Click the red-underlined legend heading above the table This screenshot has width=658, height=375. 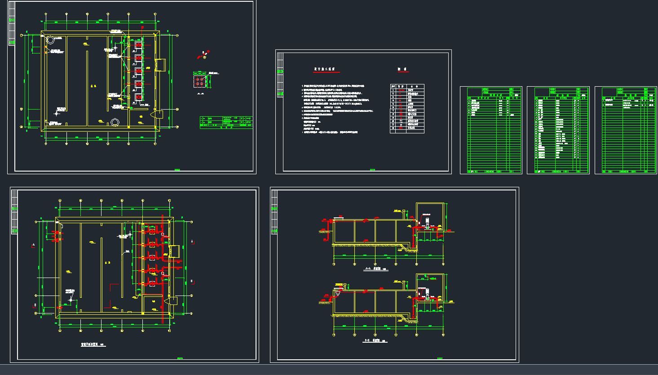point(402,70)
